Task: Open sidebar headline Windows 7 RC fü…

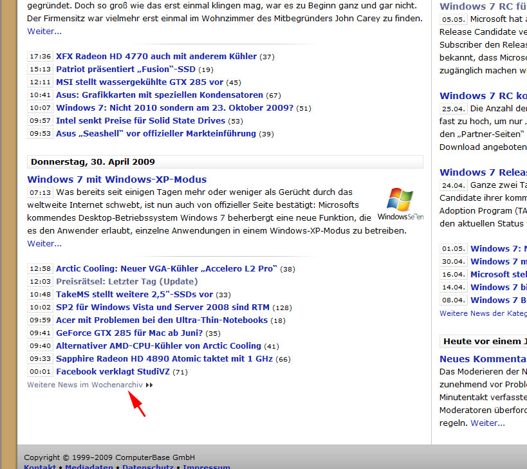Action: click(x=483, y=6)
